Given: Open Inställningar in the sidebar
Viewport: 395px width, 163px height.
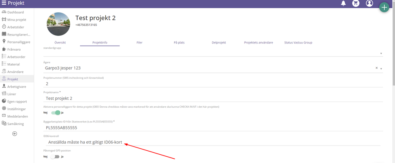Looking at the screenshot, I should coord(17,109).
